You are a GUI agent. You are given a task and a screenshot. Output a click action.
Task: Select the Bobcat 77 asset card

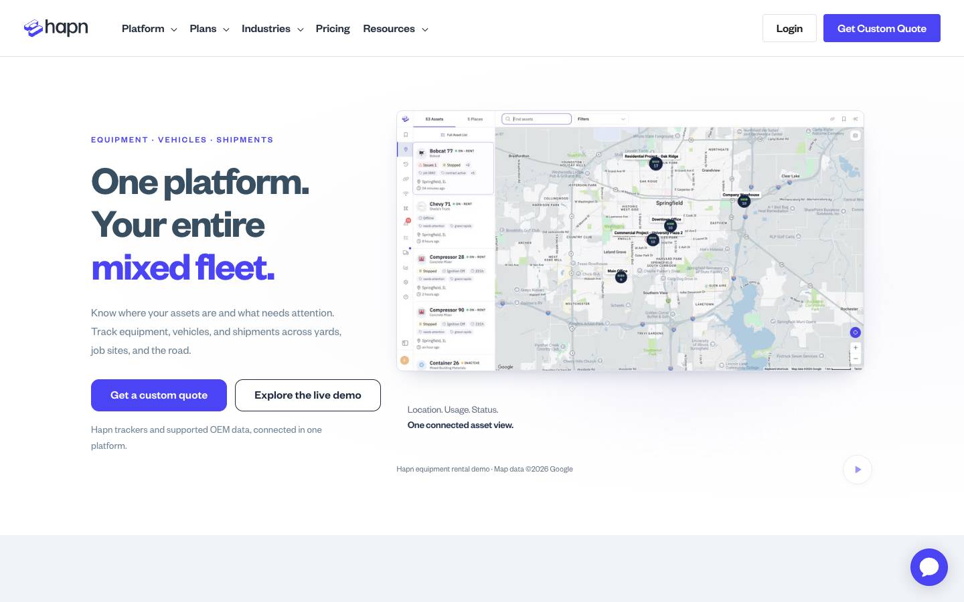(x=454, y=168)
